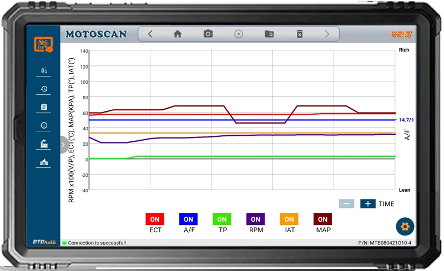Image resolution: width=444 pixels, height=271 pixels.
Task: Take a screenshot with the camera icon
Action: [x=208, y=34]
